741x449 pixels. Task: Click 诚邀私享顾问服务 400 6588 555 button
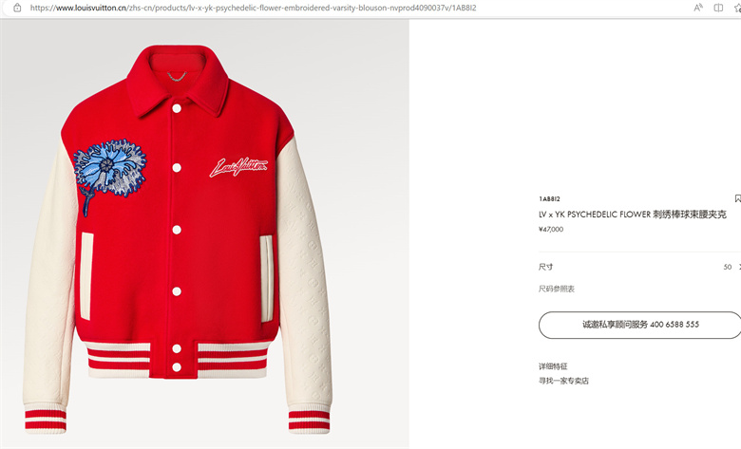[x=640, y=325]
